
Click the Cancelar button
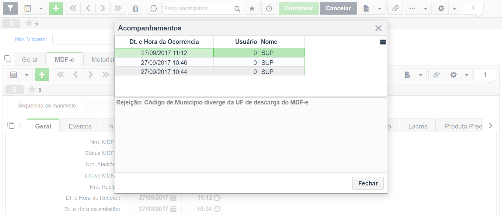(338, 8)
